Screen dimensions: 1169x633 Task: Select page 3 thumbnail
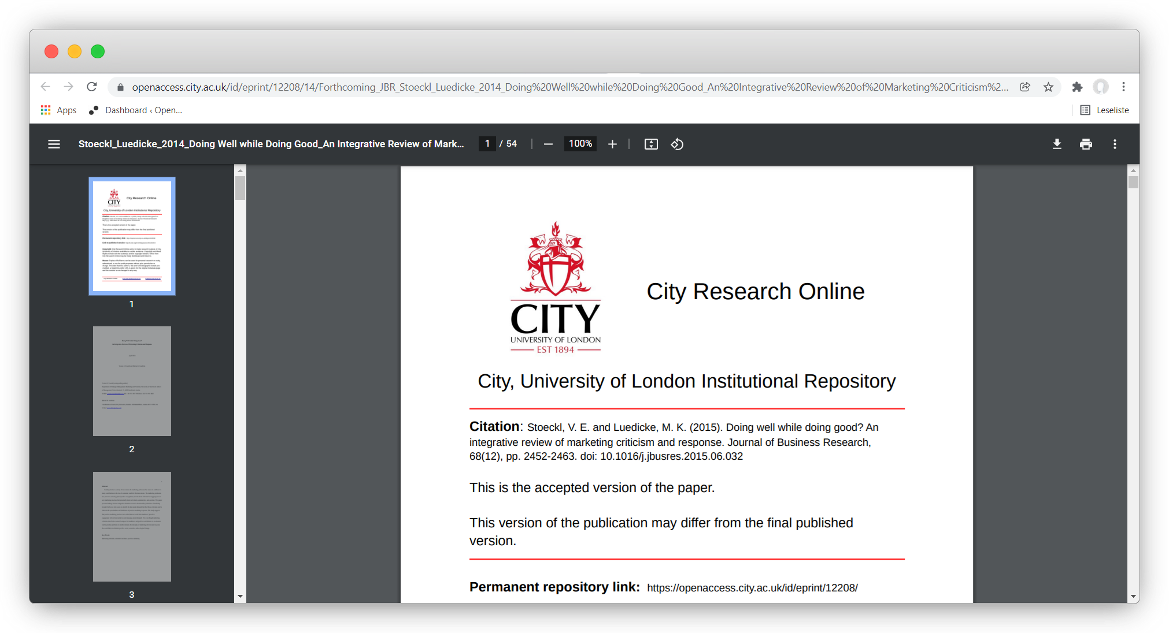132,526
